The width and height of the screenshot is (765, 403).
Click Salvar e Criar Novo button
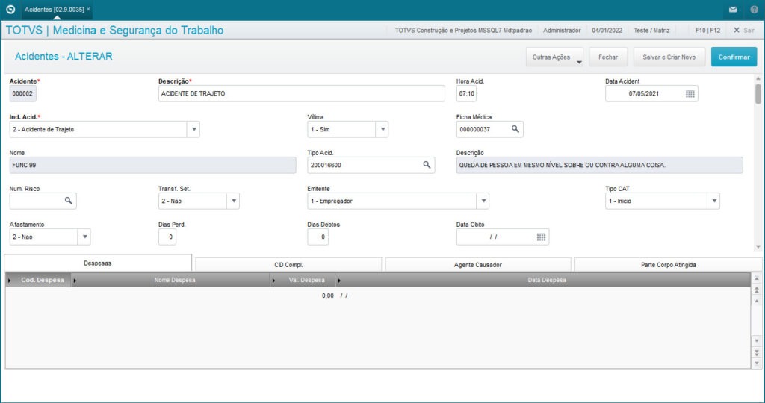click(x=669, y=57)
